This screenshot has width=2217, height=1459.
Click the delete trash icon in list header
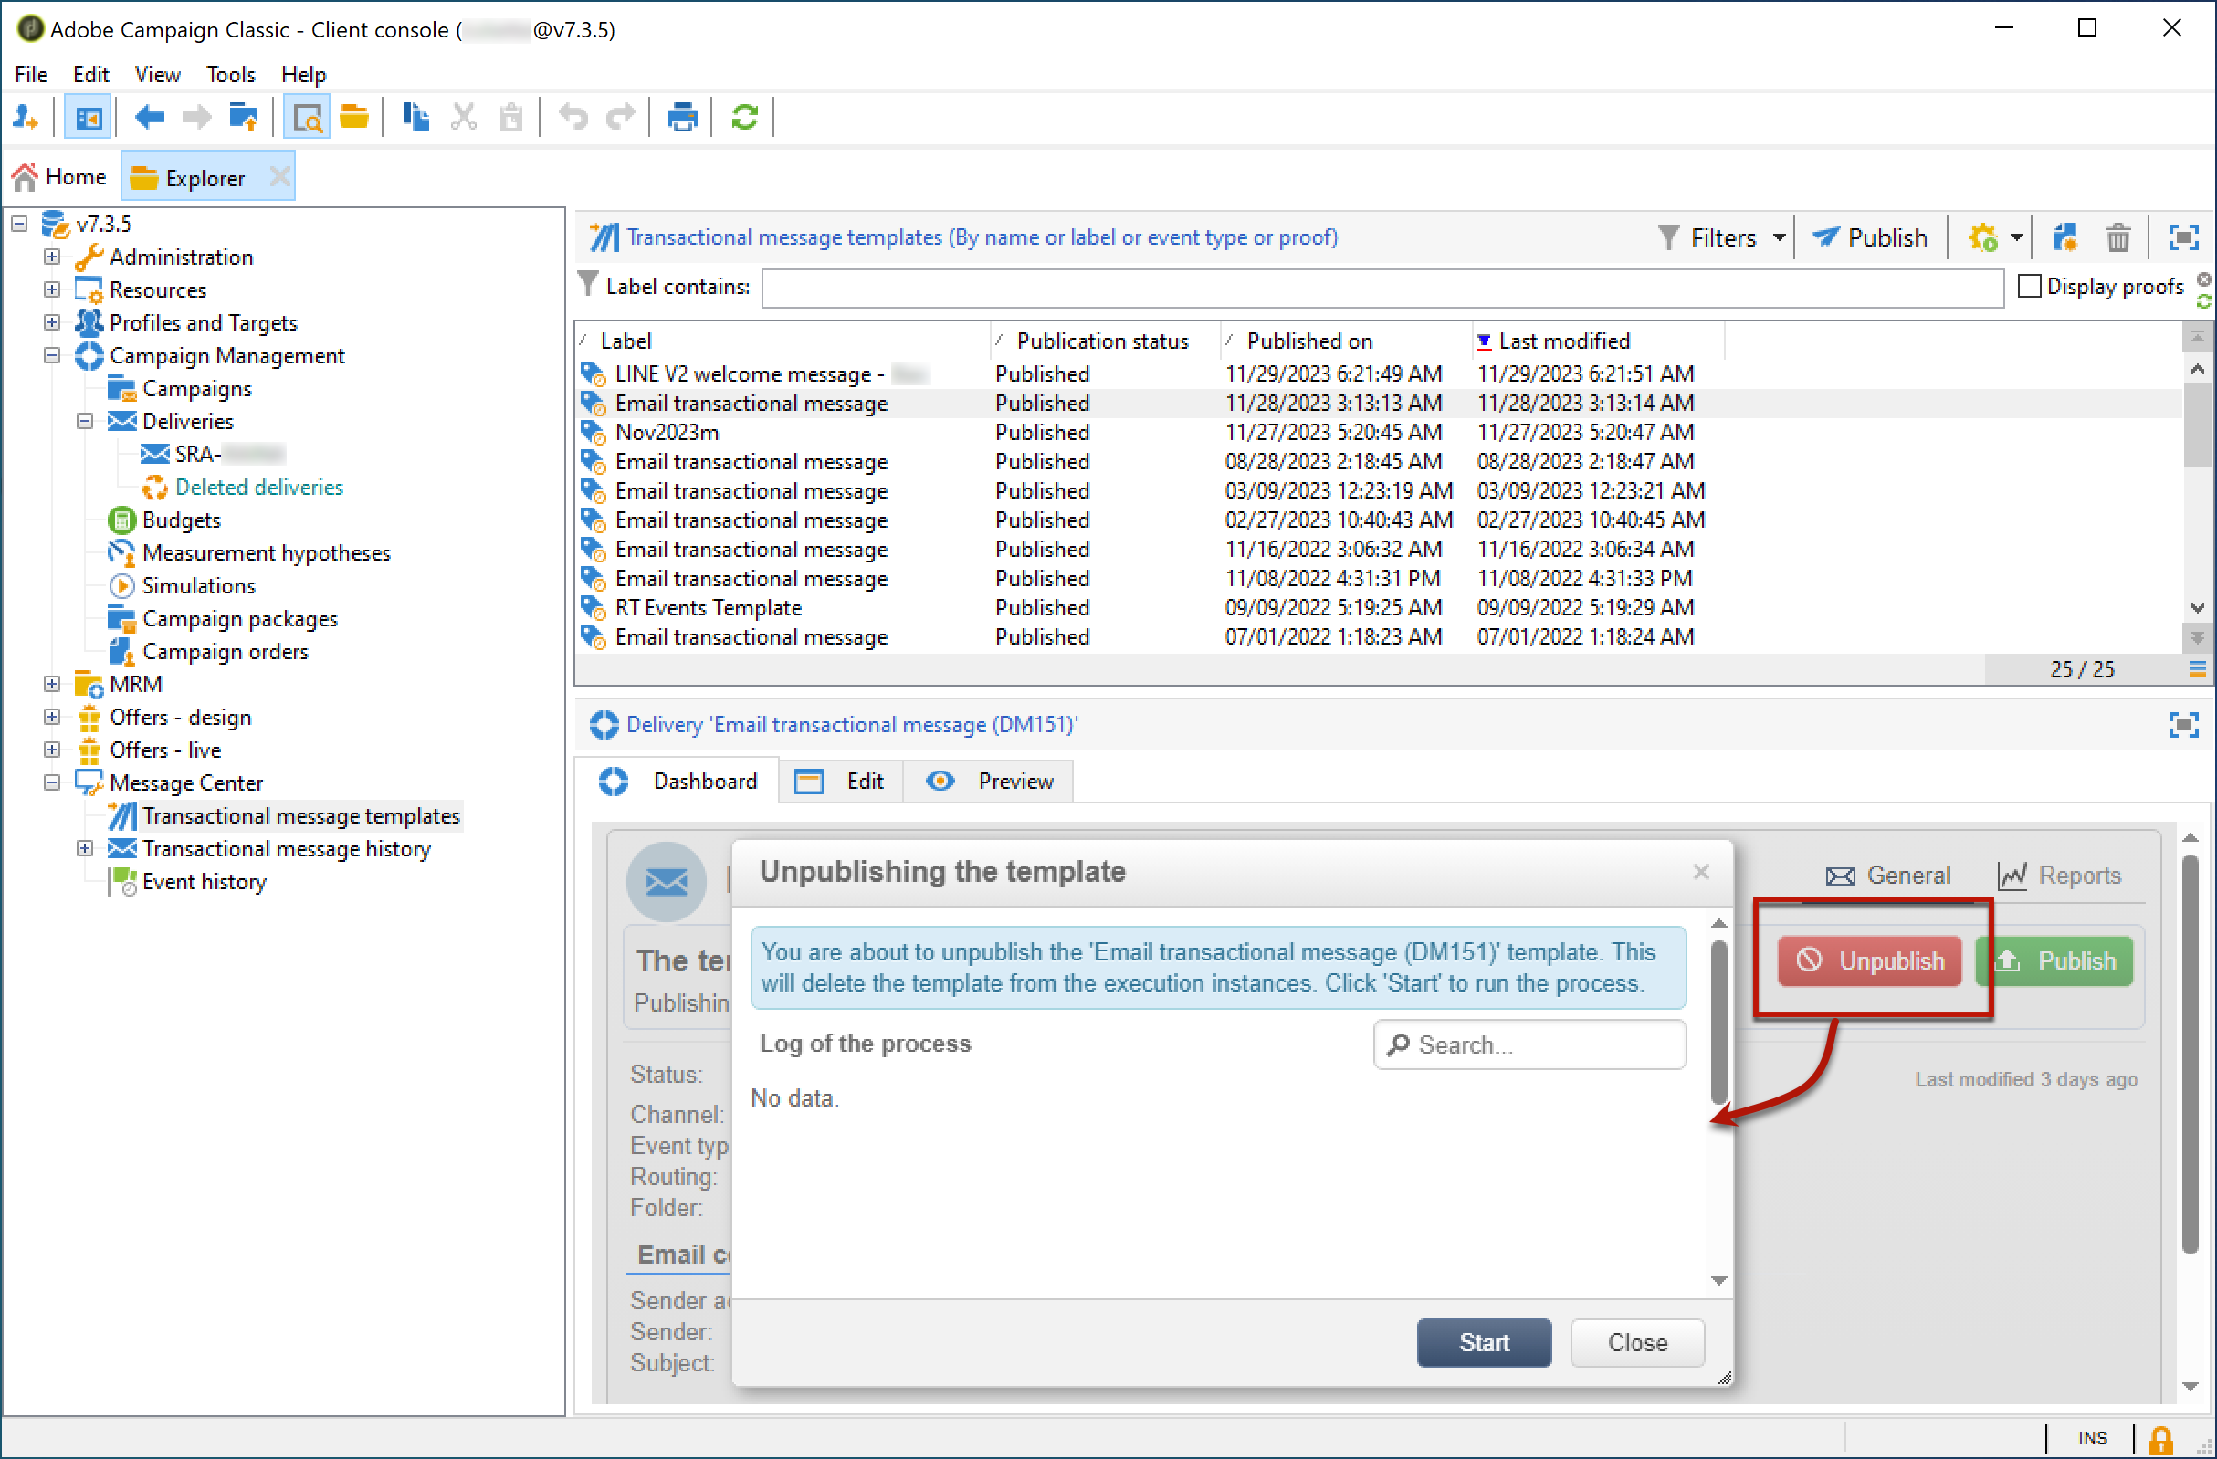2117,237
